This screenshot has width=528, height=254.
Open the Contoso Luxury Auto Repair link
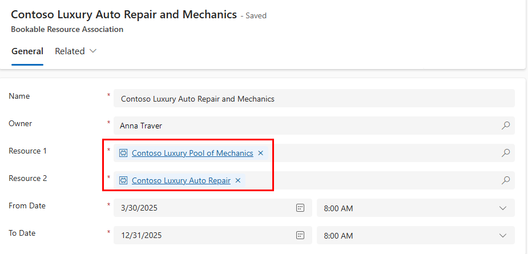[181, 180]
